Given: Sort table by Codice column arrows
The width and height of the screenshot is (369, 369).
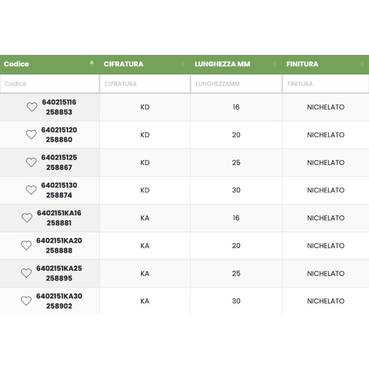Looking at the screenshot, I should (92, 64).
